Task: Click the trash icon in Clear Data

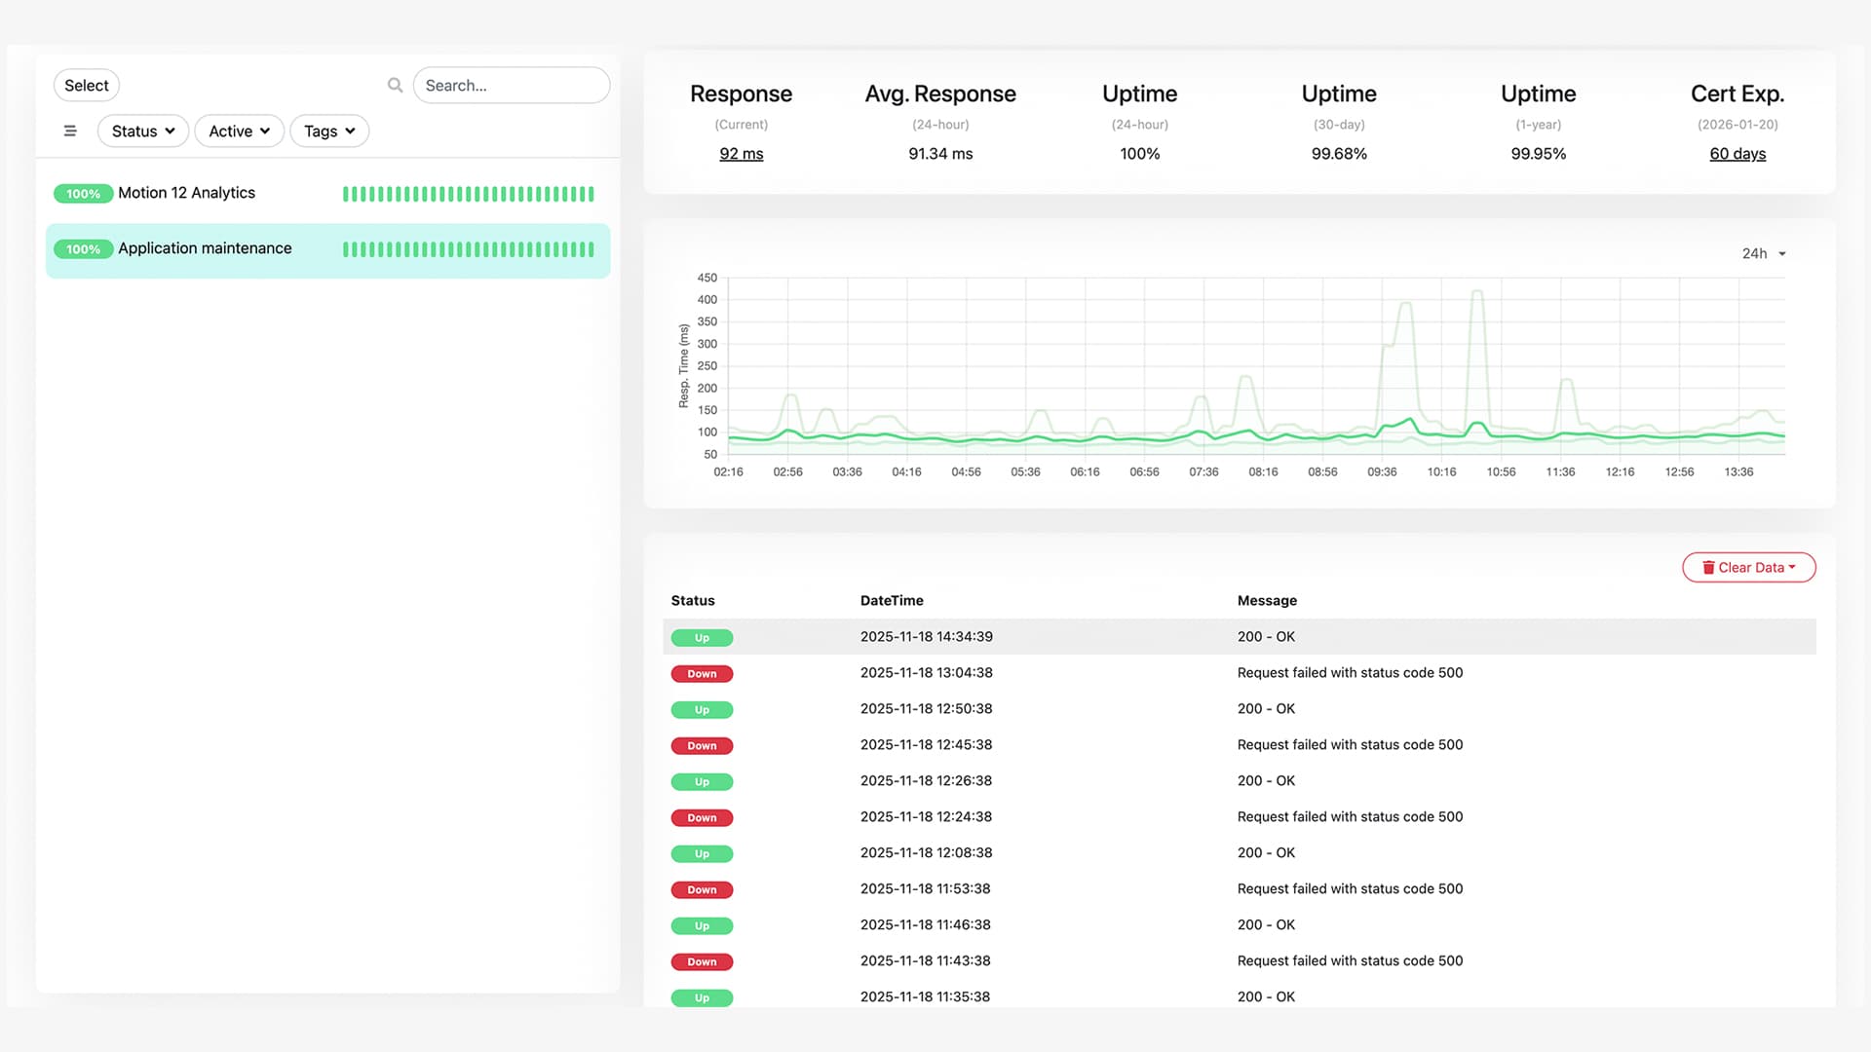Action: click(x=1708, y=567)
